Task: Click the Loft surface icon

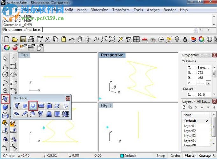Action: 57,106
